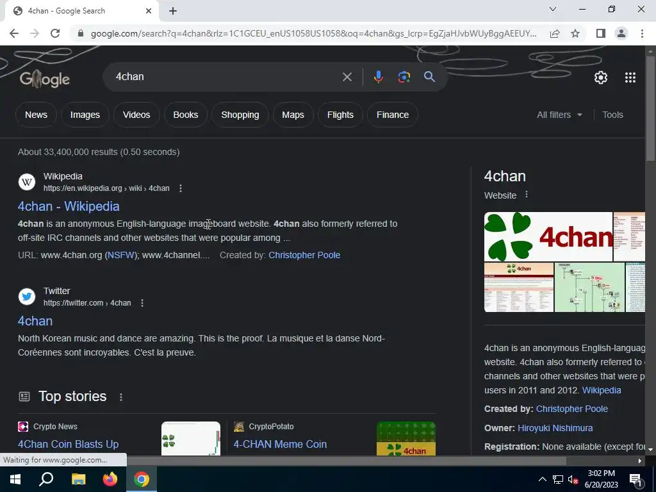The width and height of the screenshot is (656, 492).
Task: Switch to Images results
Action: tap(85, 115)
